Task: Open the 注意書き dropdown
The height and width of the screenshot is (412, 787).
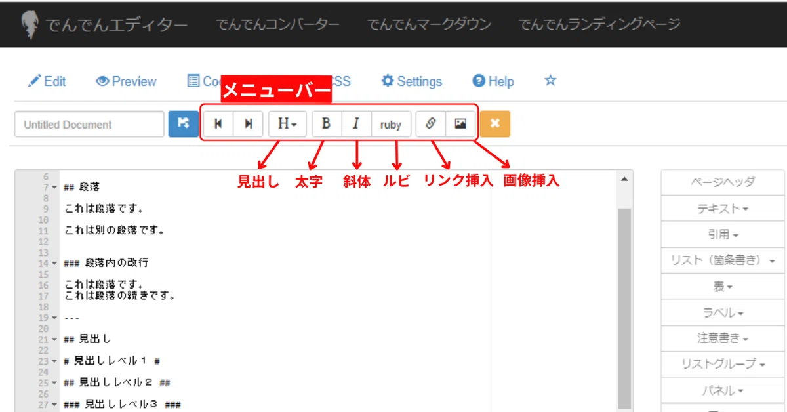Action: coord(723,339)
